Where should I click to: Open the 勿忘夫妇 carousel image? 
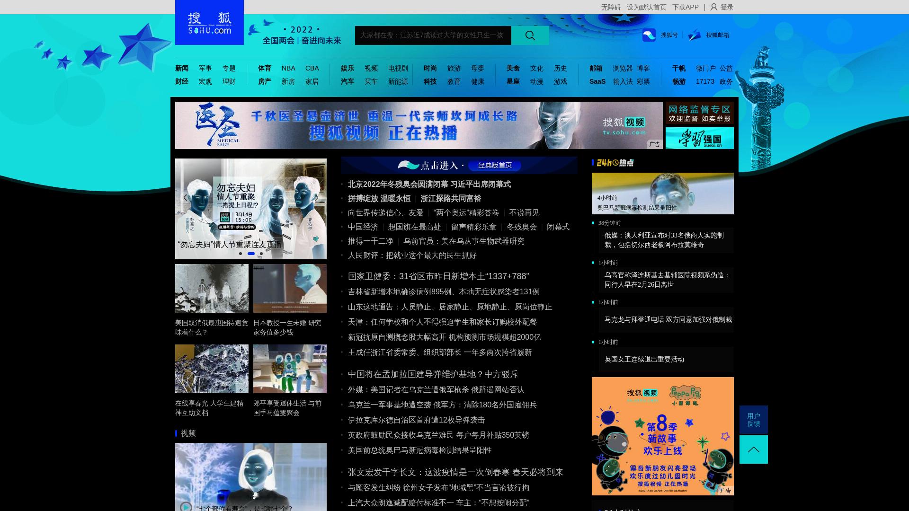[x=251, y=209]
